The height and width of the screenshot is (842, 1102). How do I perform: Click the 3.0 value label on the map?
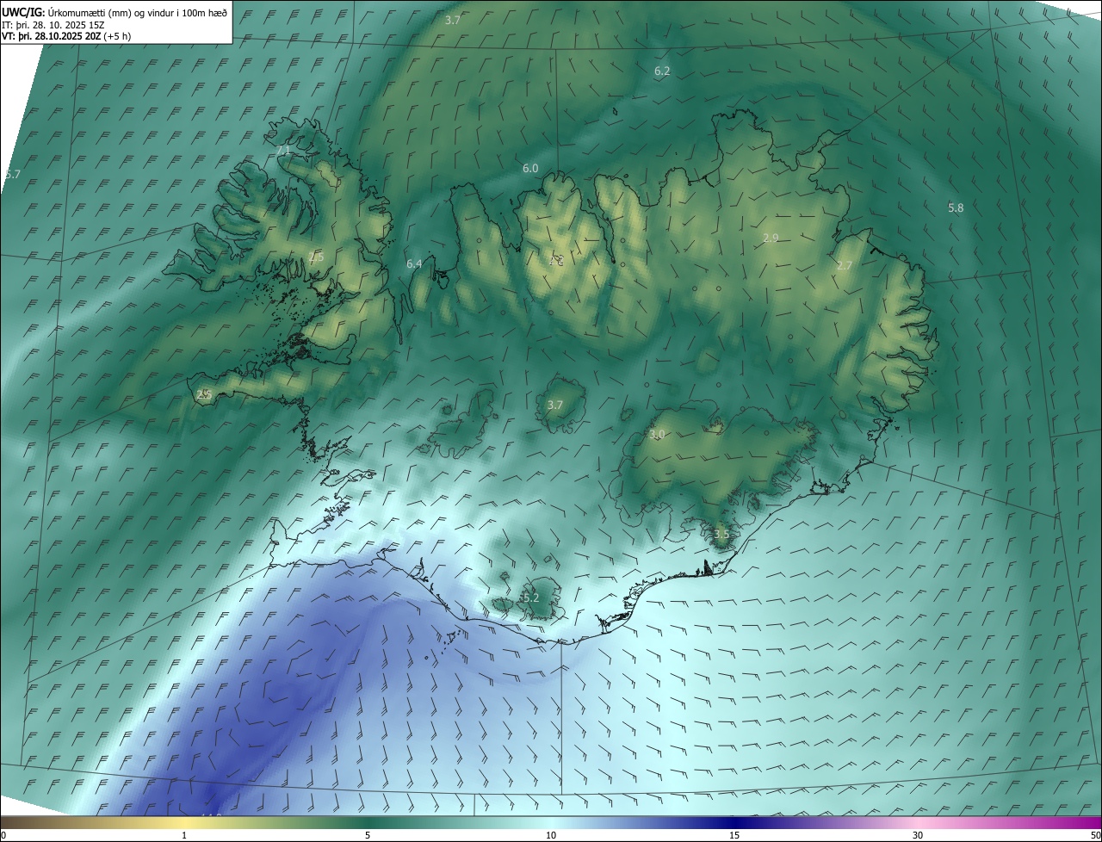pyautogui.click(x=657, y=435)
